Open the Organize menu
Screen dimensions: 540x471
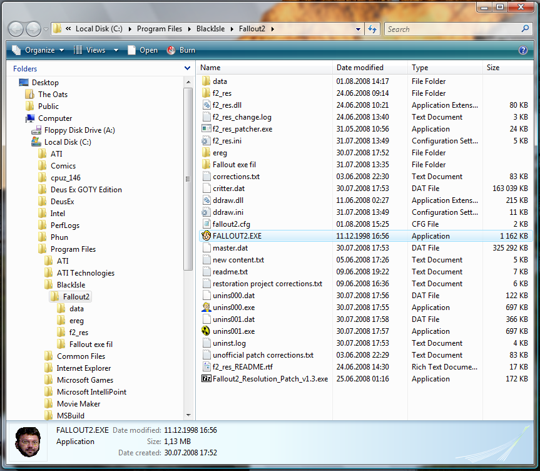(x=38, y=50)
